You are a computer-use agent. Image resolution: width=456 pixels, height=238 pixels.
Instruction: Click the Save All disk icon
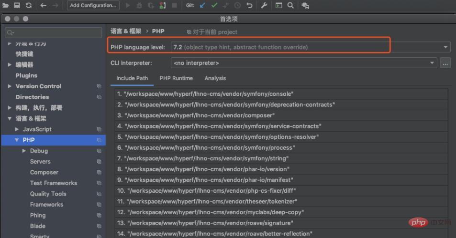click(x=17, y=5)
